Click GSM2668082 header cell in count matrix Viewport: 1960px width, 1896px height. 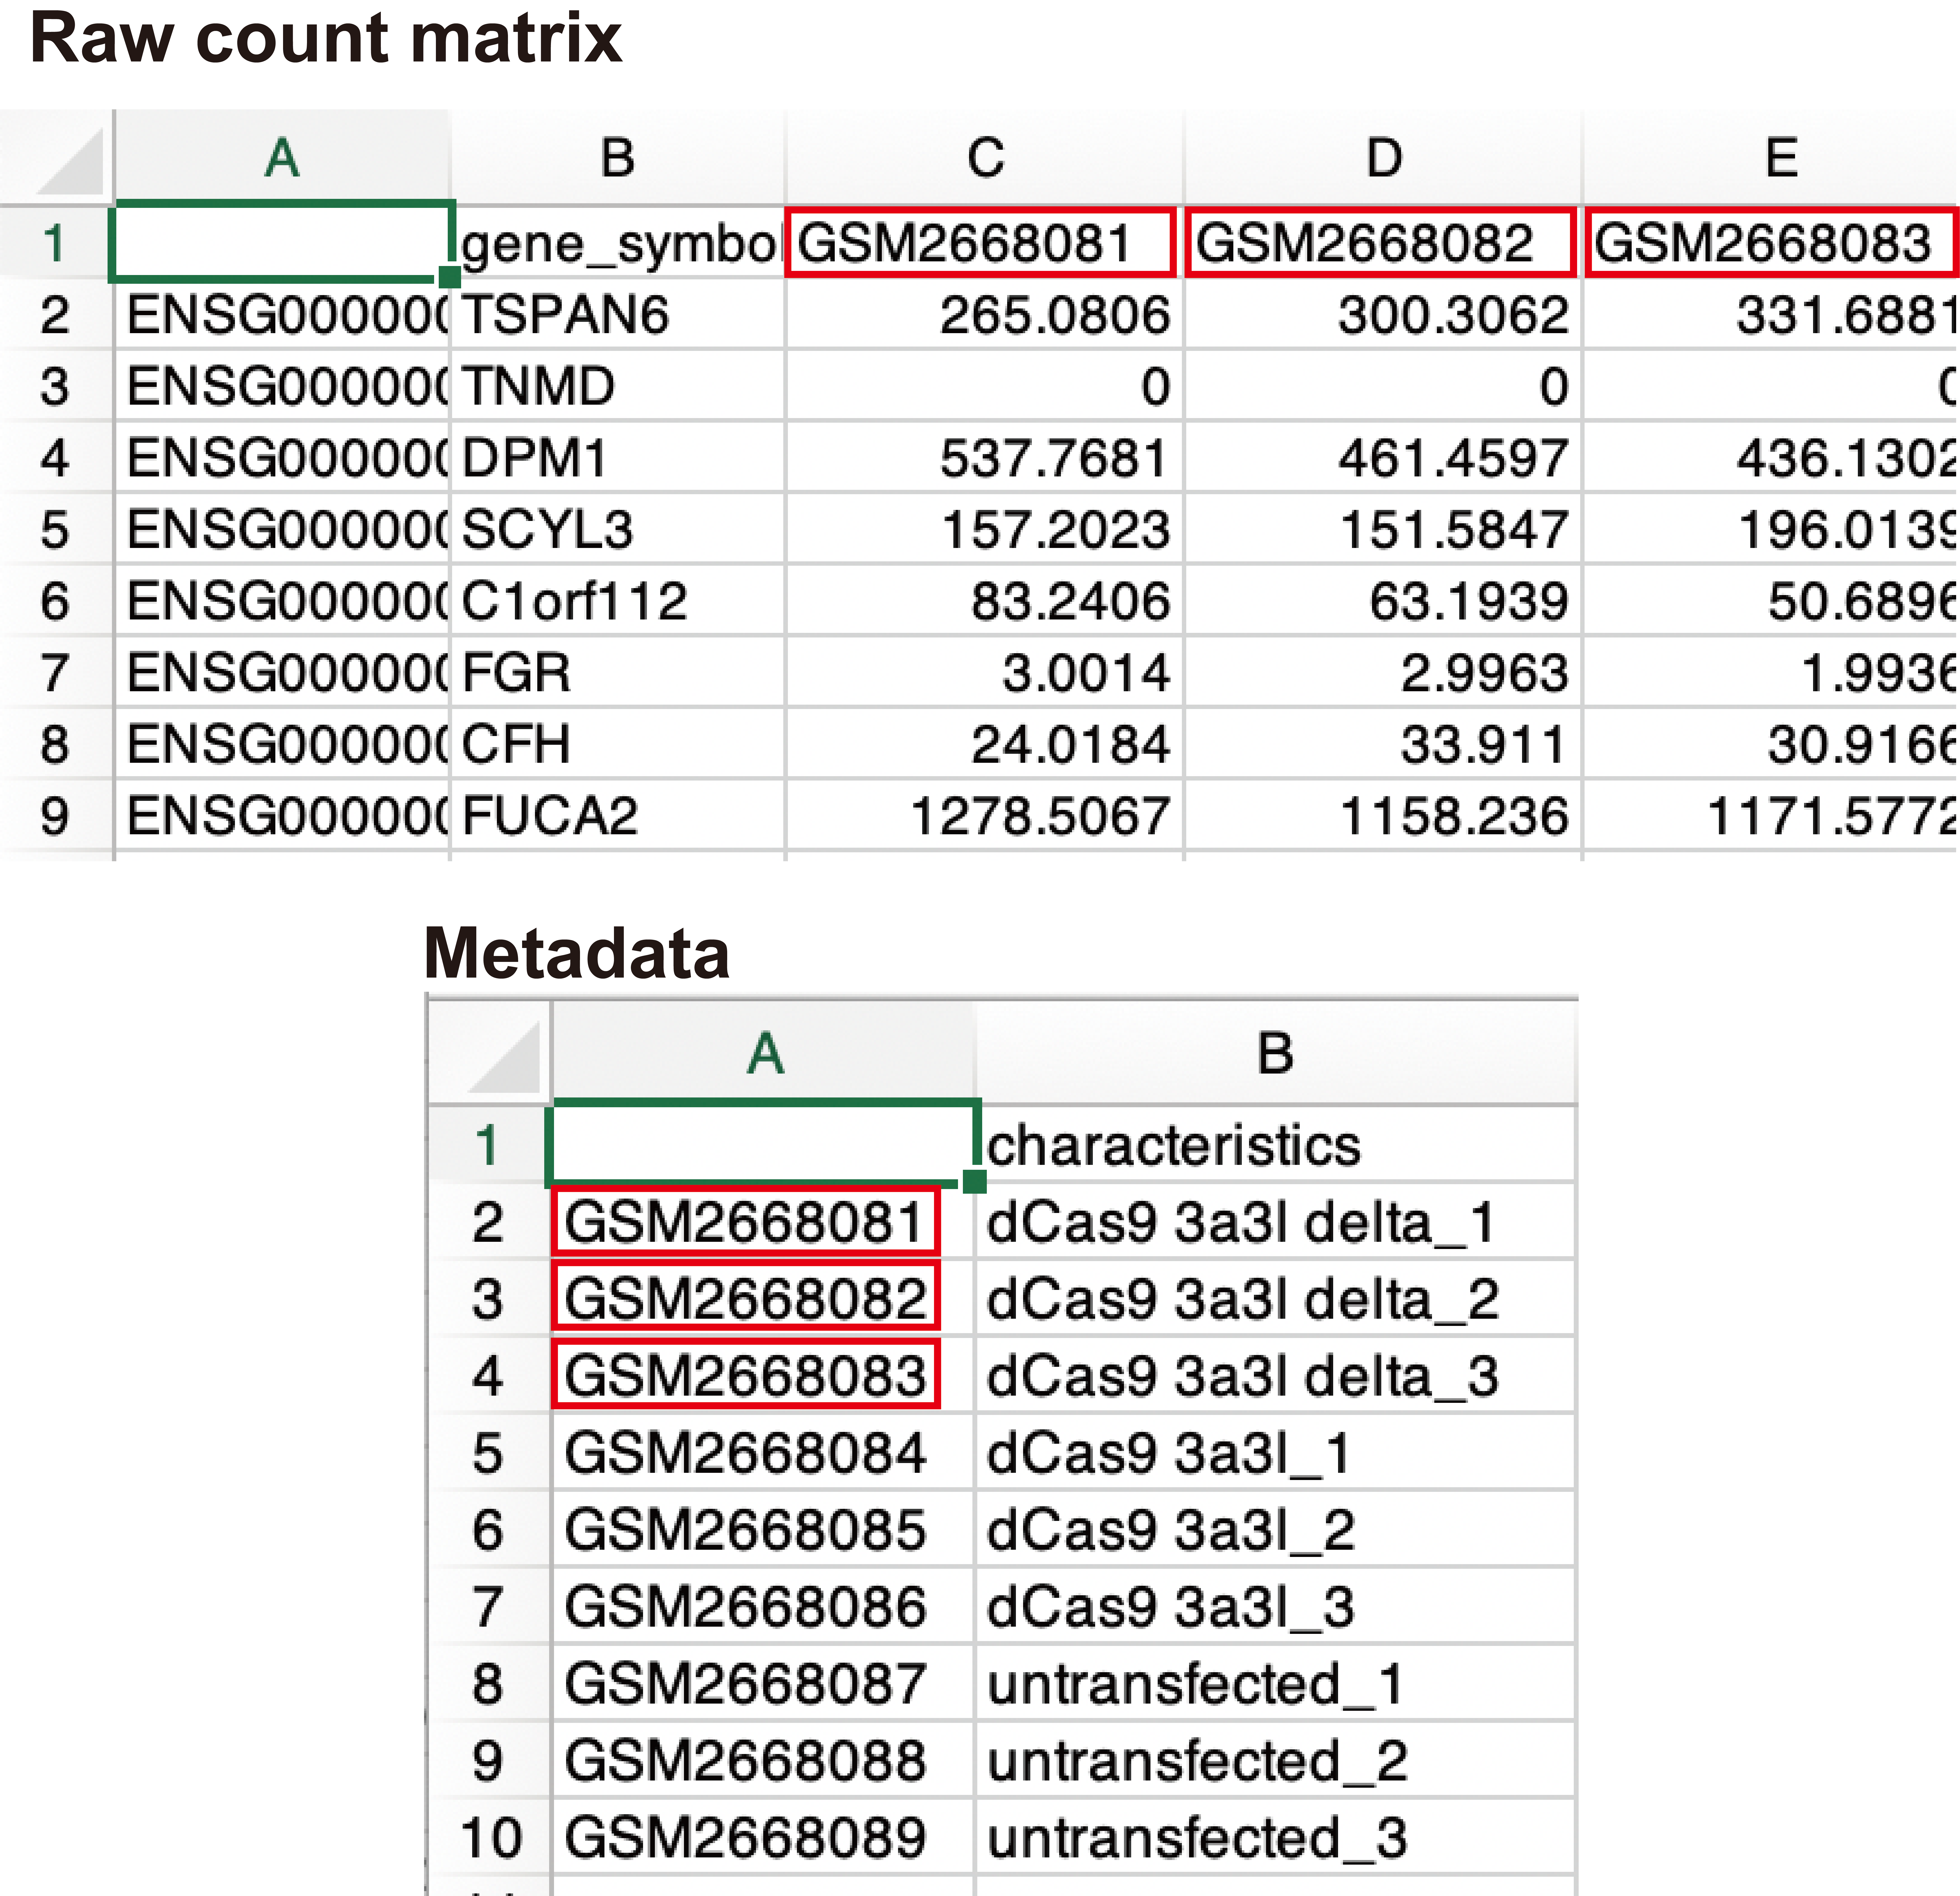click(x=1380, y=243)
